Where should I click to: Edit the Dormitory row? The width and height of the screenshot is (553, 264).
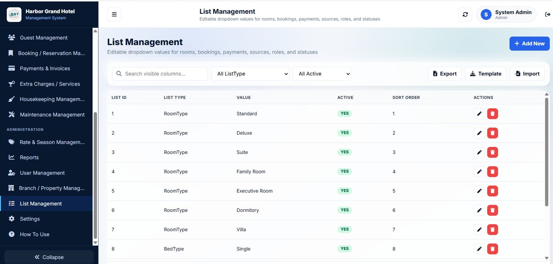point(479,210)
